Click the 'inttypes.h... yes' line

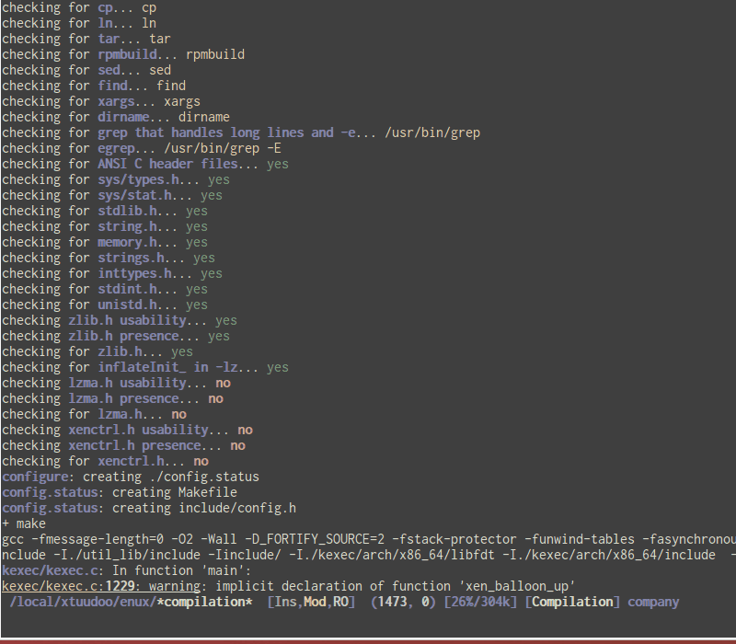112,273
